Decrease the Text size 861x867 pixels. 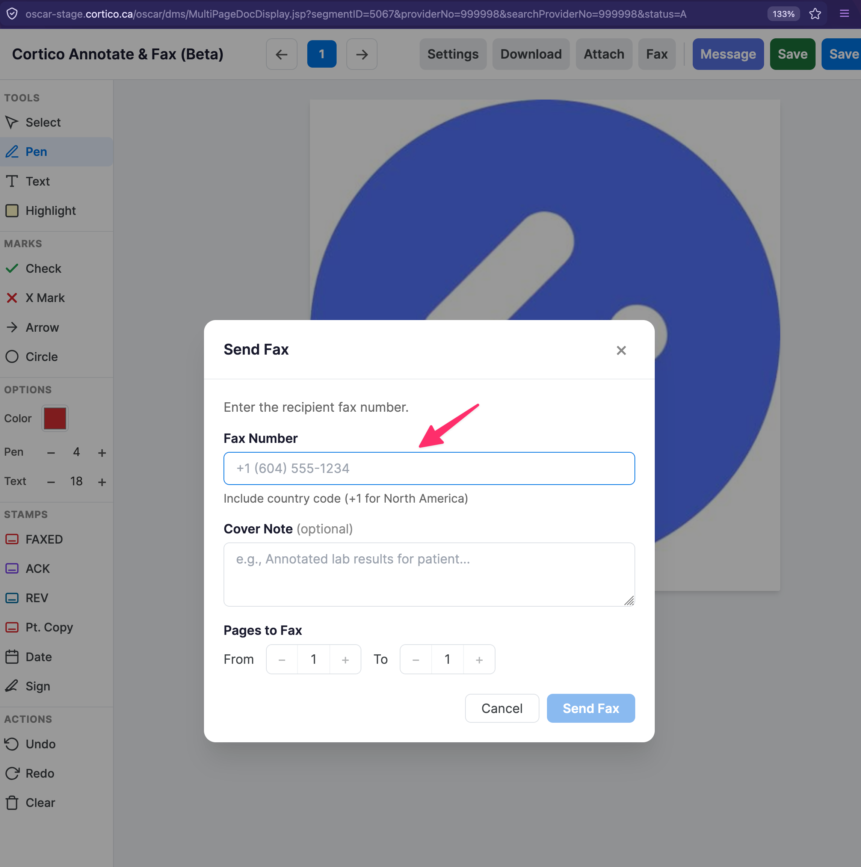click(51, 482)
